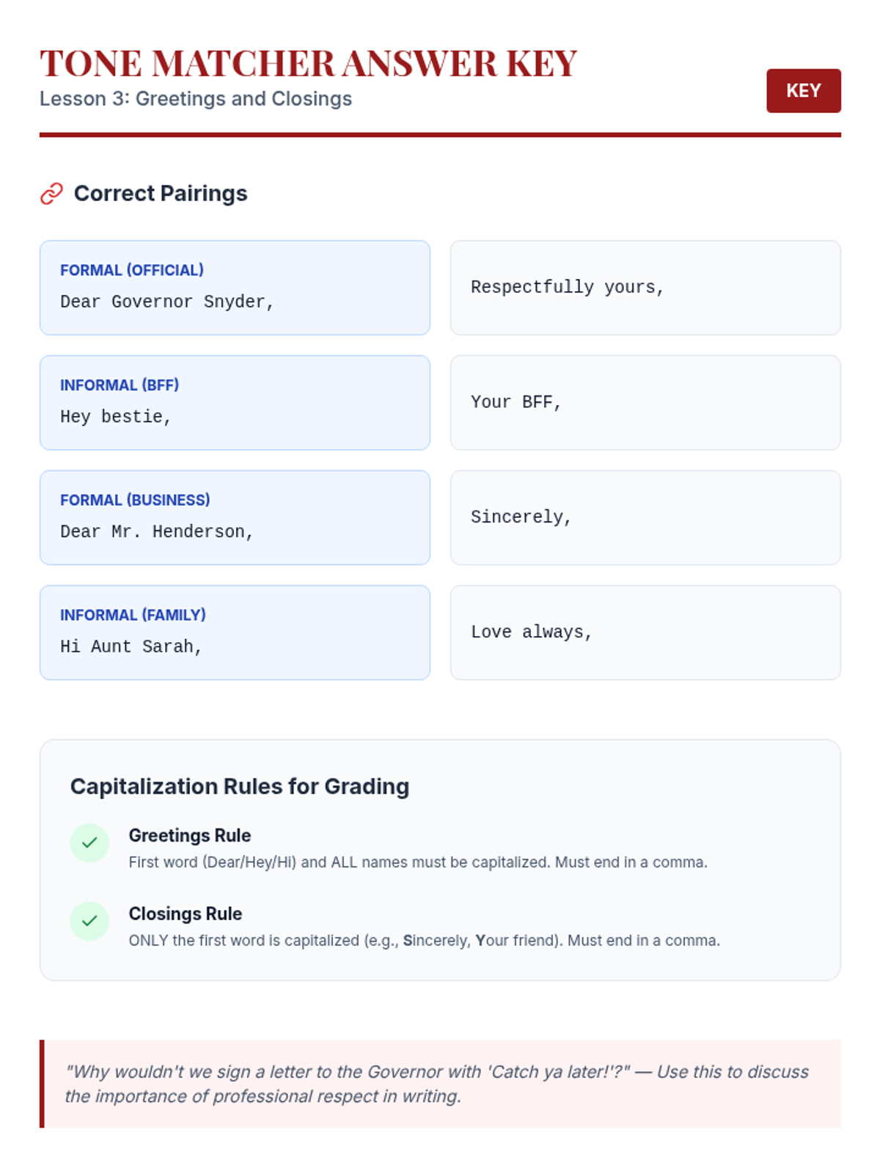Click the Respectfully yours closing card
This screenshot has height=1174, width=880.
pyautogui.click(x=645, y=288)
